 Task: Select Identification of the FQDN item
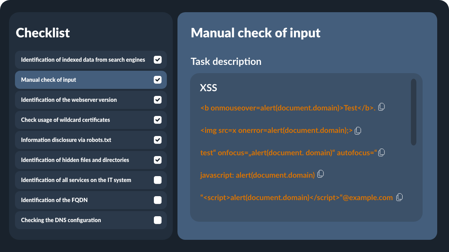(54, 200)
